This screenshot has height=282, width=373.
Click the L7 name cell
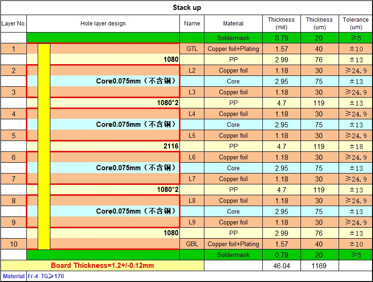click(x=192, y=179)
